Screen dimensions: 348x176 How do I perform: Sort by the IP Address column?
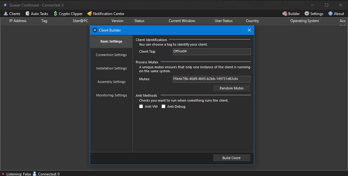pyautogui.click(x=18, y=21)
